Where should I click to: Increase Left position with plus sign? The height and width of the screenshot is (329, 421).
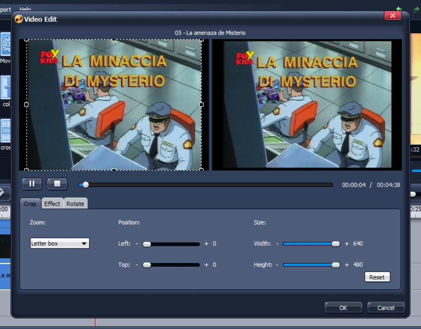pos(207,243)
